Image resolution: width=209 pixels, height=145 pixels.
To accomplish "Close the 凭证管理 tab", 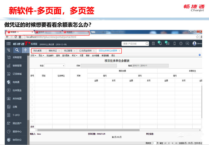I will [x=74, y=51].
